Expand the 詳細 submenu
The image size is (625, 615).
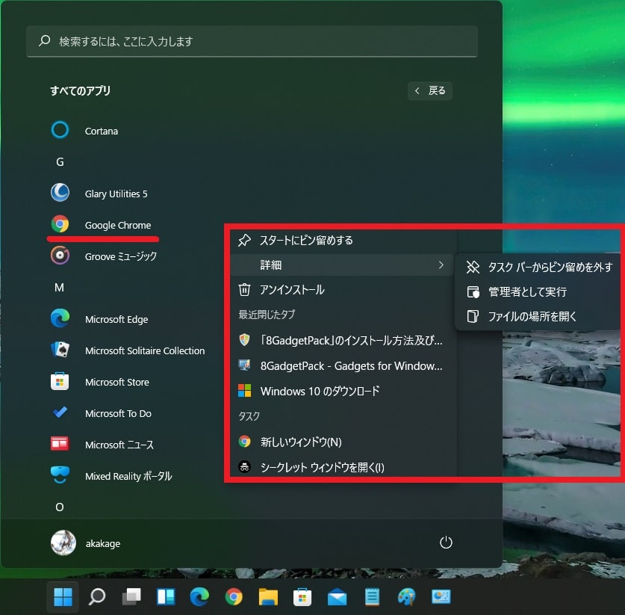343,265
